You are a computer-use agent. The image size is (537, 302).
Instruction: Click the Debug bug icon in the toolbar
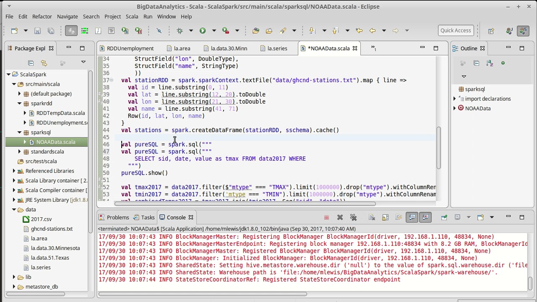tap(180, 31)
